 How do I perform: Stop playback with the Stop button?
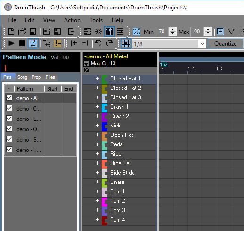(x=22, y=43)
